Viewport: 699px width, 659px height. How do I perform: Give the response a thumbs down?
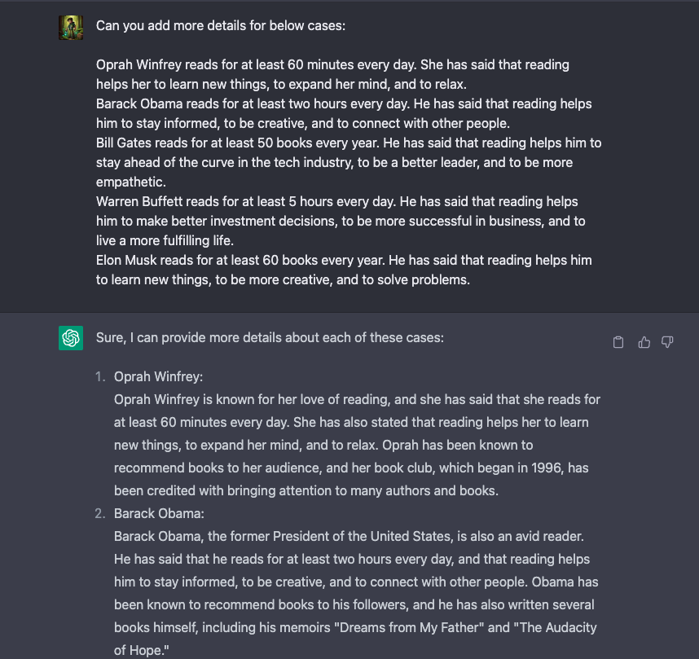click(667, 342)
